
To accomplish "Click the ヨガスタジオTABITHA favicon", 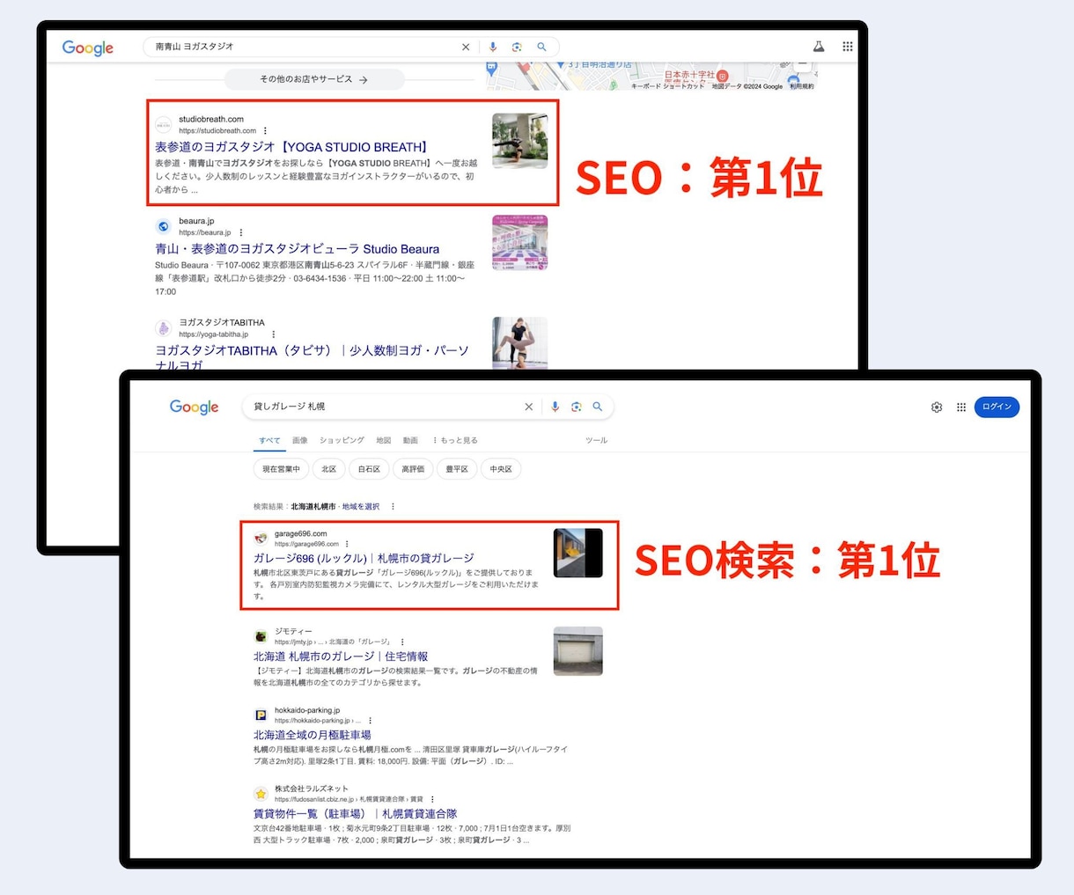I will click(164, 328).
